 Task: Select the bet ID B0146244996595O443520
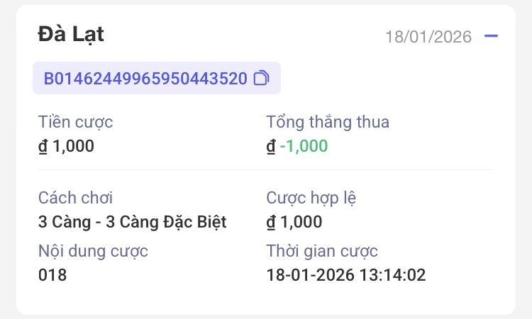pos(145,78)
